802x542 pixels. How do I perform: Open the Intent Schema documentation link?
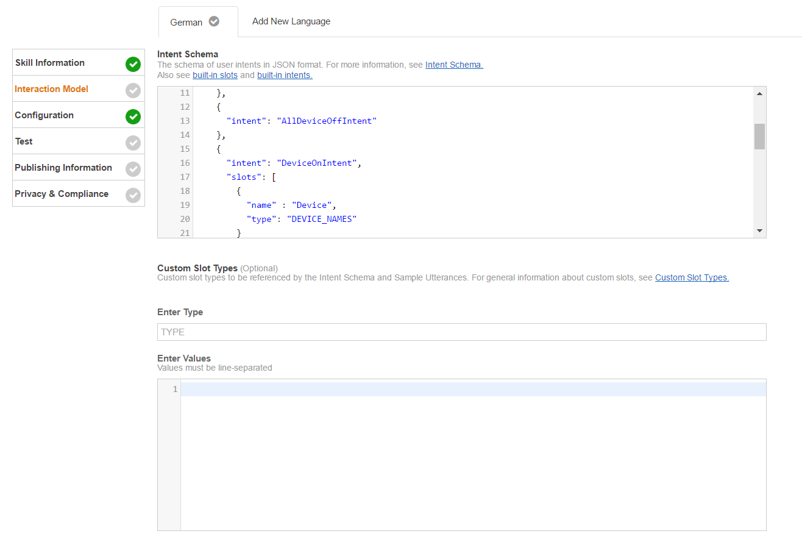[x=454, y=65]
